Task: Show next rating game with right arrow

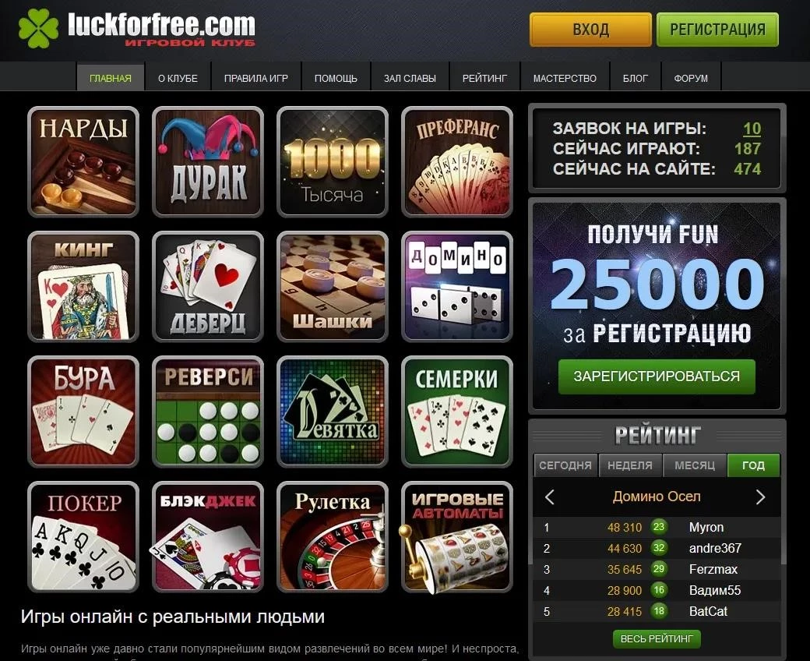Action: (x=760, y=497)
